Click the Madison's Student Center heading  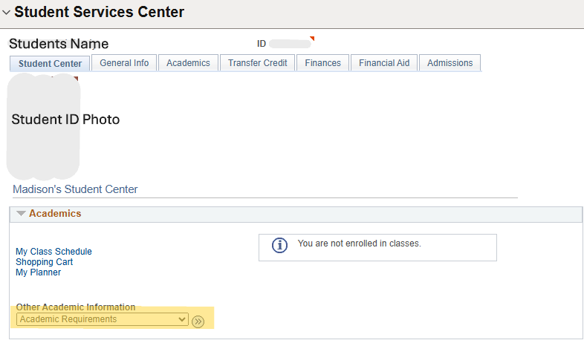tap(75, 189)
